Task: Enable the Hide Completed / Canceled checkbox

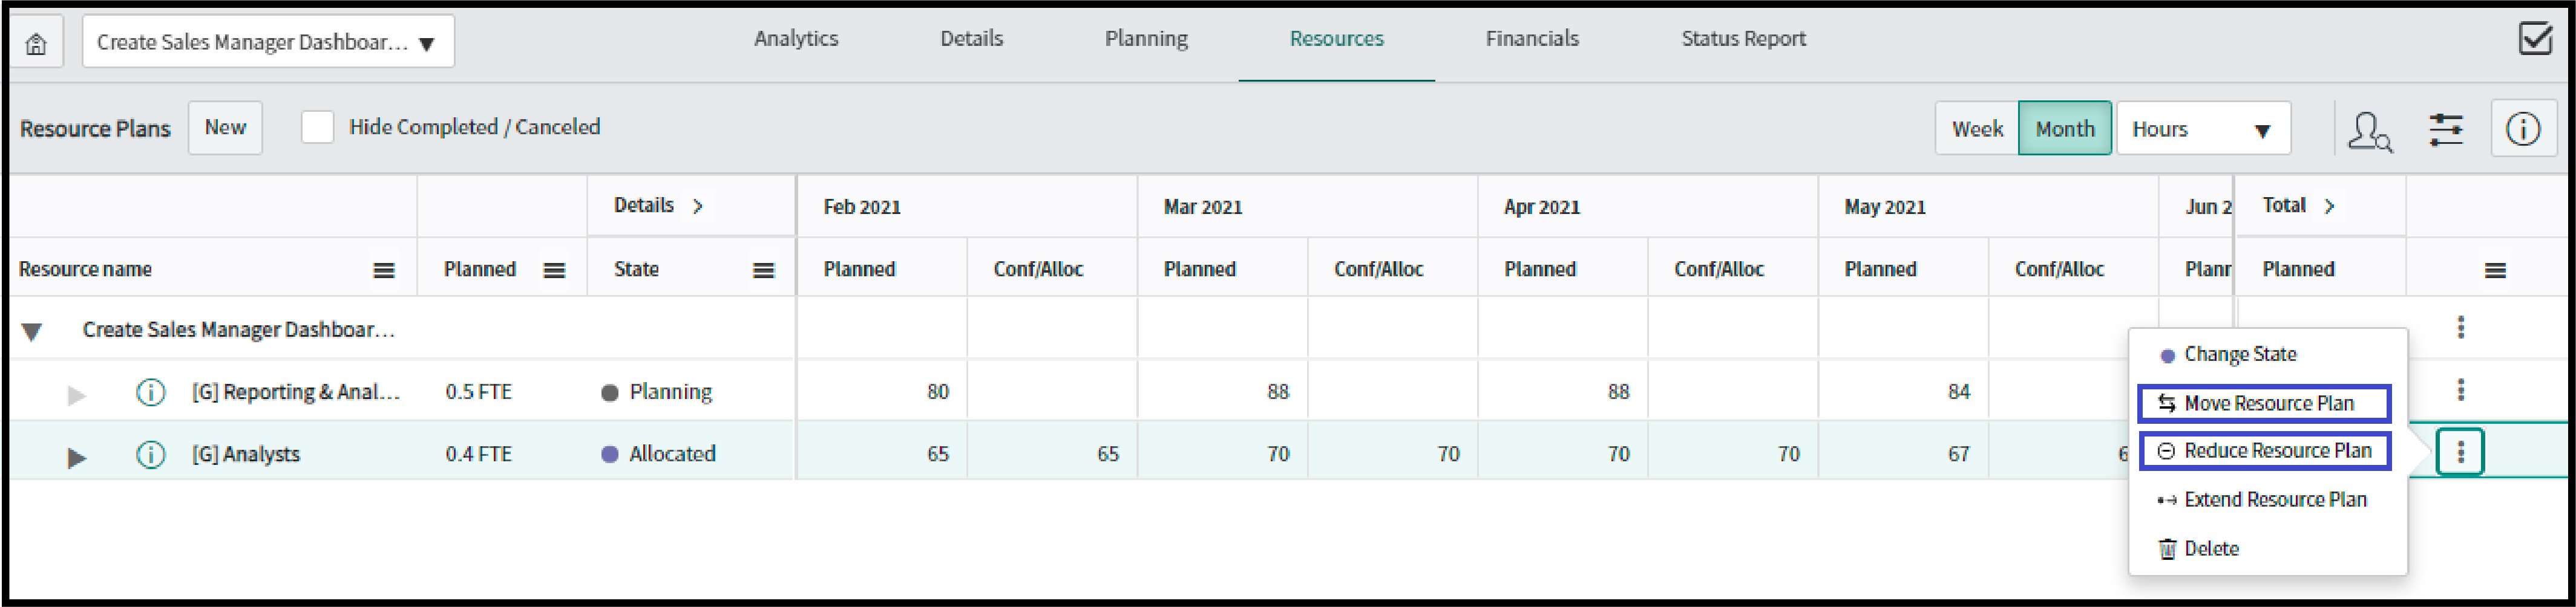Action: click(x=317, y=128)
